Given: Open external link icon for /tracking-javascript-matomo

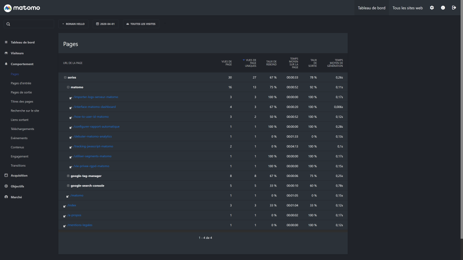Looking at the screenshot, I should tap(71, 148).
